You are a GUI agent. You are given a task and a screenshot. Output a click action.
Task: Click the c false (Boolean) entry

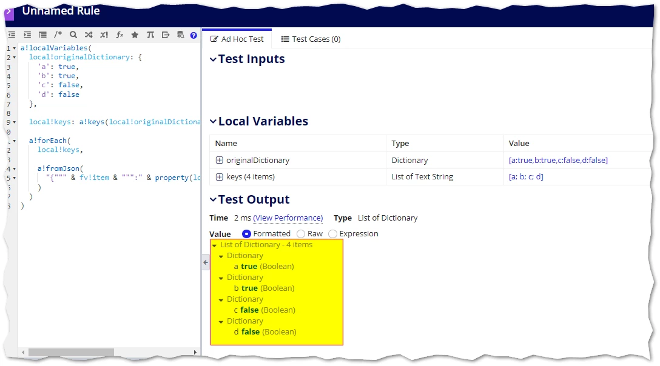[x=264, y=310]
